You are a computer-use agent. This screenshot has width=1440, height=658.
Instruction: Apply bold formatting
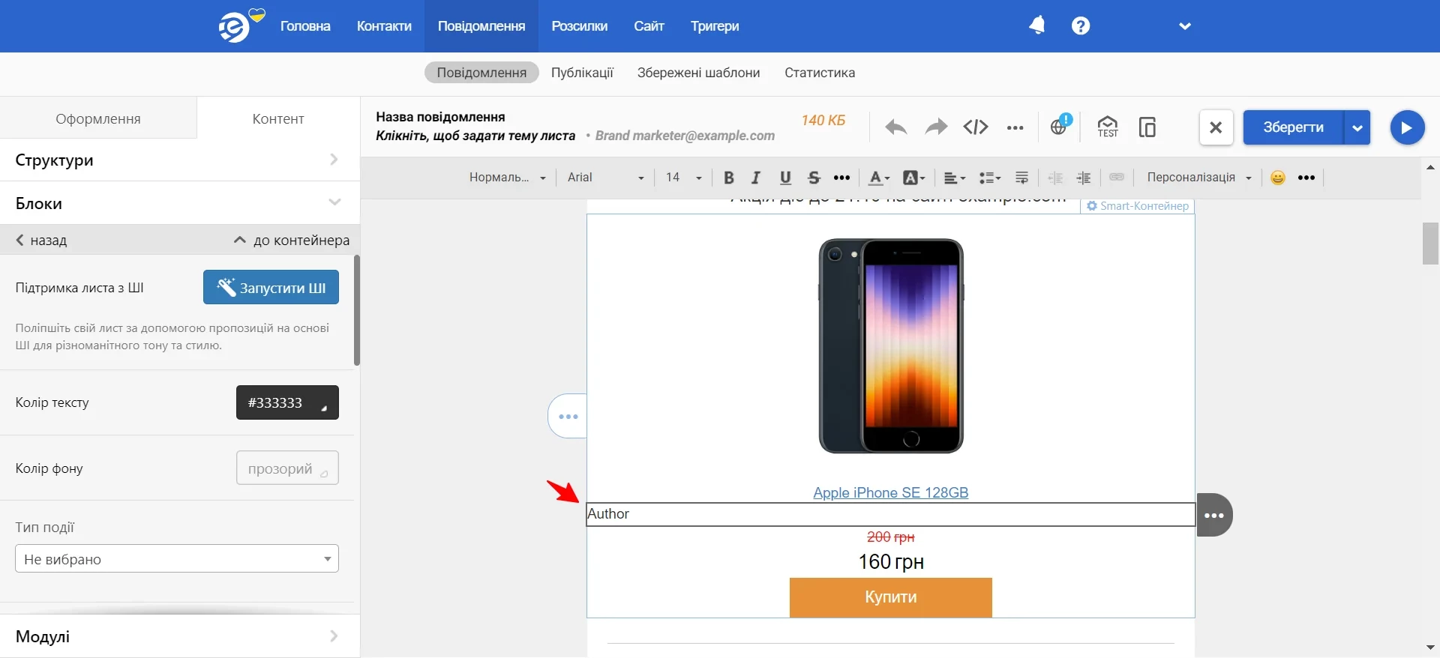click(x=728, y=178)
